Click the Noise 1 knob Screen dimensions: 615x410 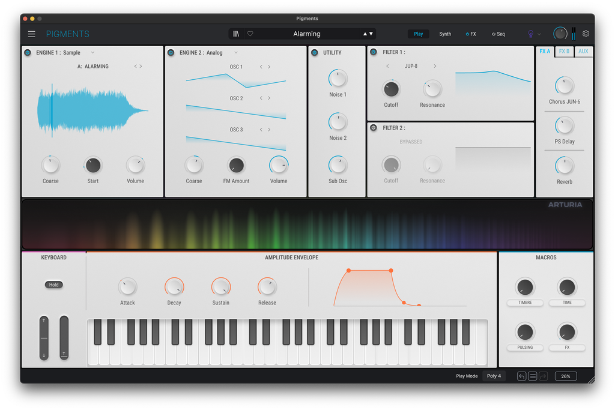(338, 79)
